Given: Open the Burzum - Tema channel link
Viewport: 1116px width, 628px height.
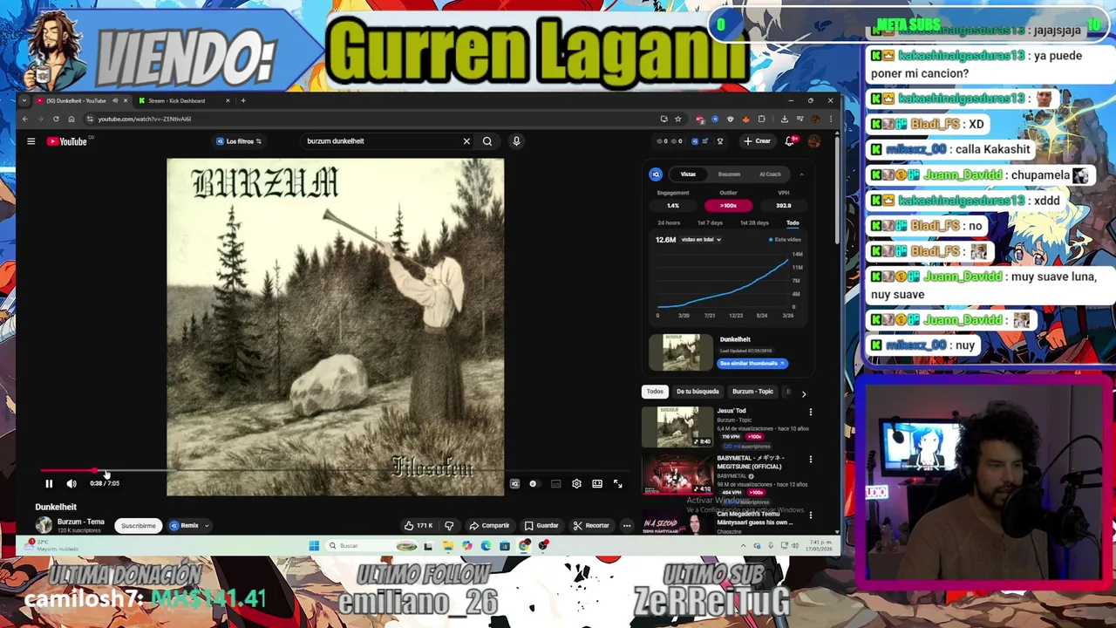Looking at the screenshot, I should (80, 522).
